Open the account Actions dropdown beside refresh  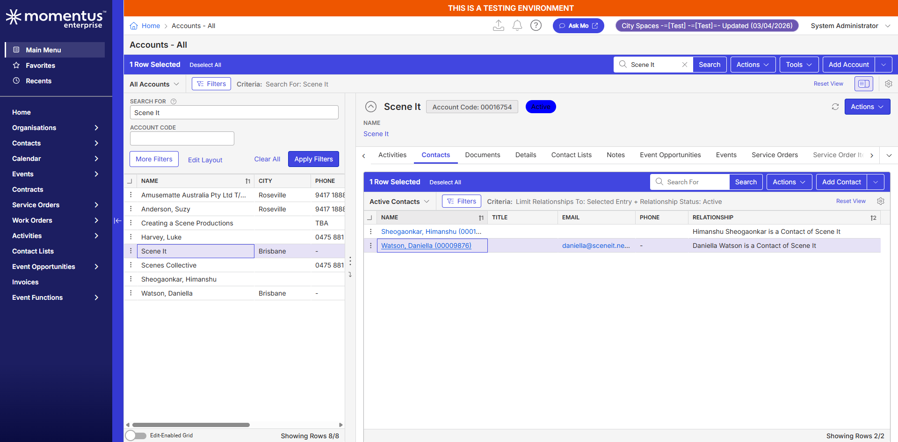867,107
